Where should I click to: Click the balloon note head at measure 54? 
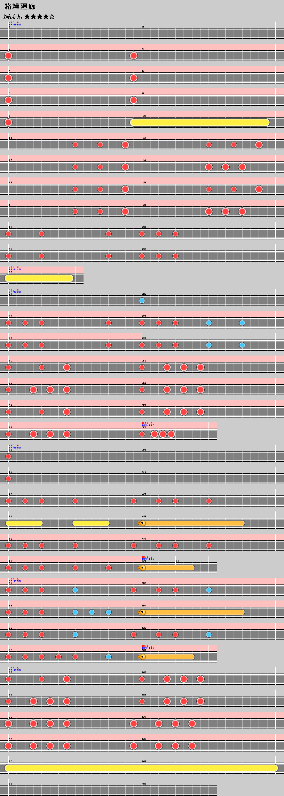(x=142, y=612)
